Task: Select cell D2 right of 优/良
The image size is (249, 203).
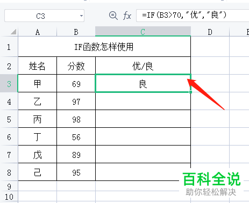Action: (x=210, y=66)
